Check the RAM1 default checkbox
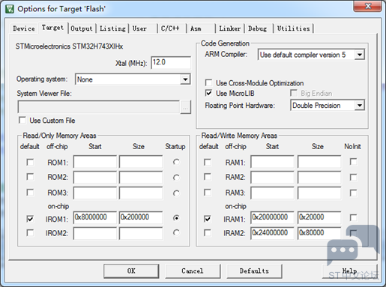The image size is (386, 287). (x=208, y=162)
